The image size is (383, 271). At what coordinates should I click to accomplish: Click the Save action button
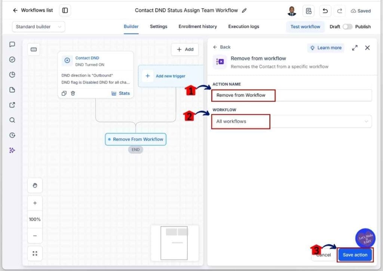point(355,255)
